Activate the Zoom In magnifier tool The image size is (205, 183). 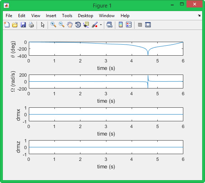coord(53,25)
